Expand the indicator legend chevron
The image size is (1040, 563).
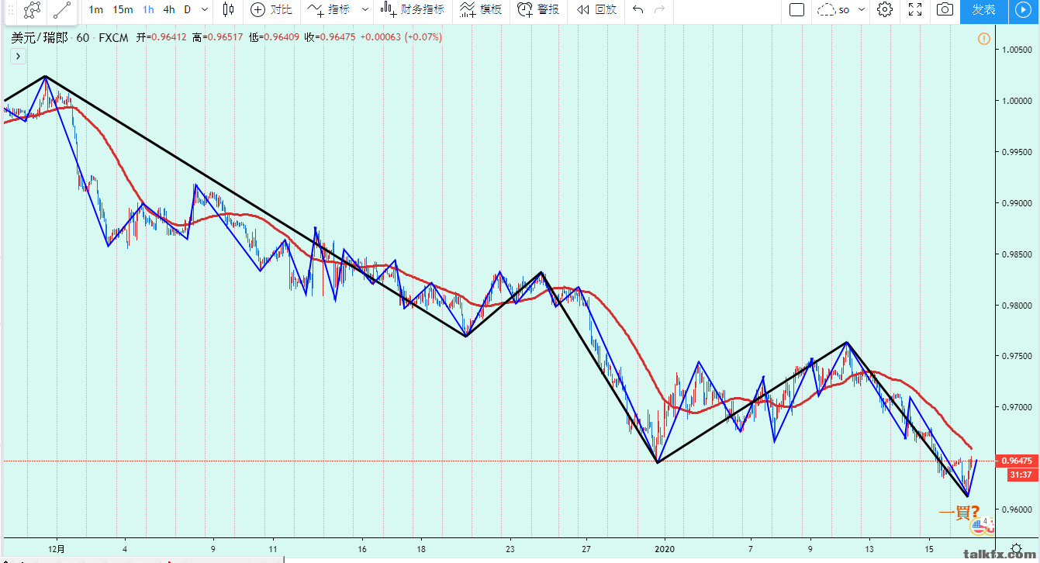(x=18, y=56)
